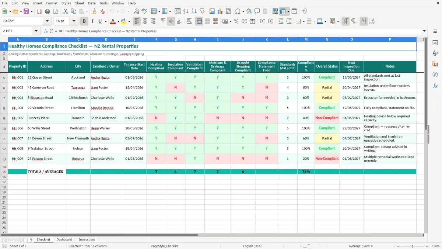Open the Background Color dropdown arrow
This screenshot has width=442, height=249.
pos(129,21)
